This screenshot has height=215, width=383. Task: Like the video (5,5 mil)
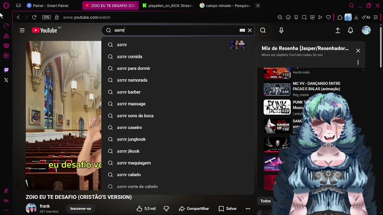[146, 208]
